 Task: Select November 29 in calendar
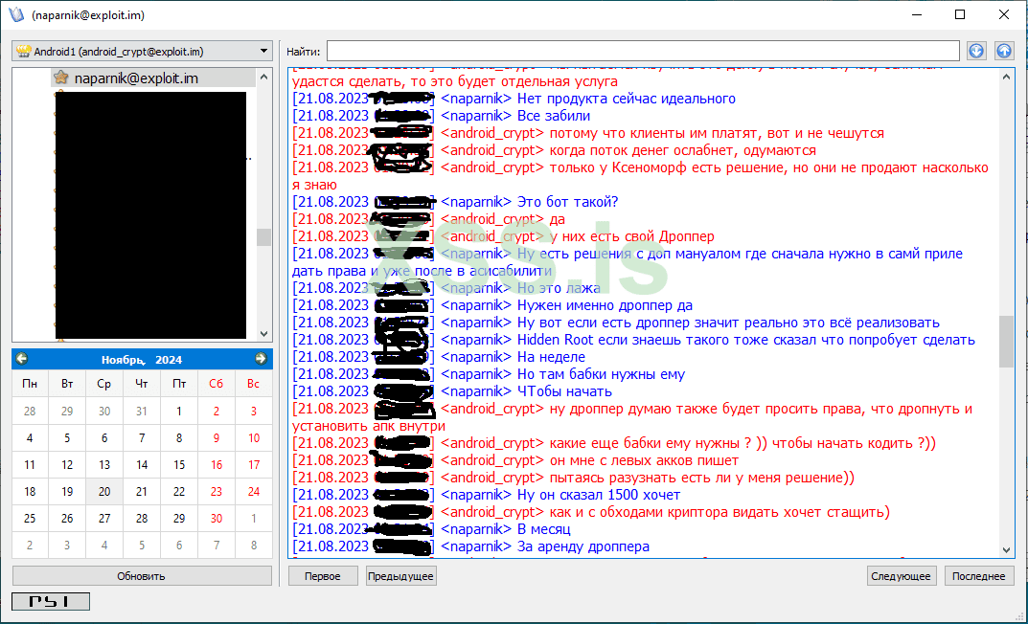[x=179, y=518]
